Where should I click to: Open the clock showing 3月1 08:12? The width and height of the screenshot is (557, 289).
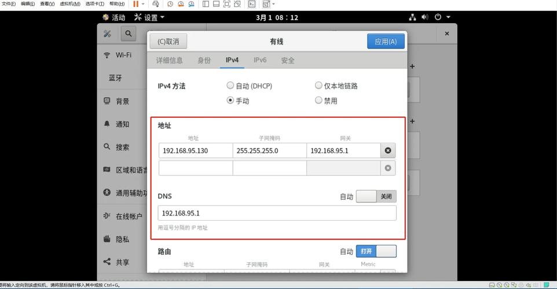[277, 17]
